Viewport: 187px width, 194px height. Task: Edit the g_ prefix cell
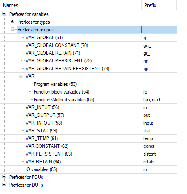[159, 38]
